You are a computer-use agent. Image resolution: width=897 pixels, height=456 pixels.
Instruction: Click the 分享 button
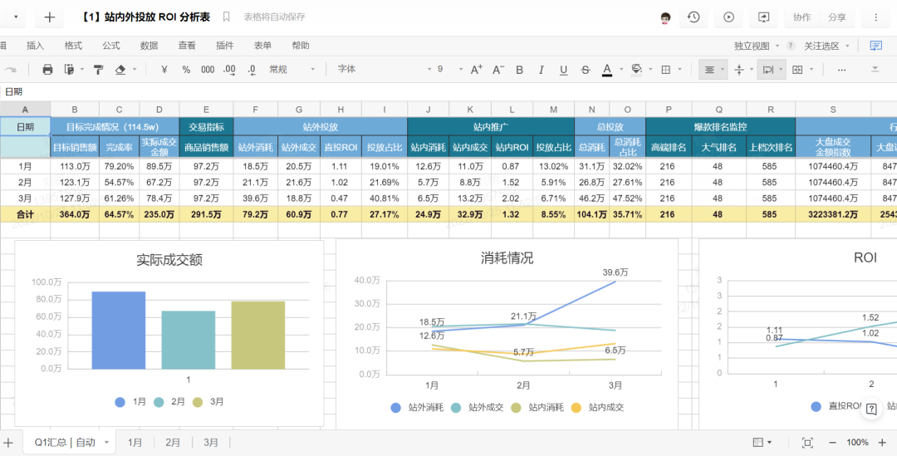[837, 17]
